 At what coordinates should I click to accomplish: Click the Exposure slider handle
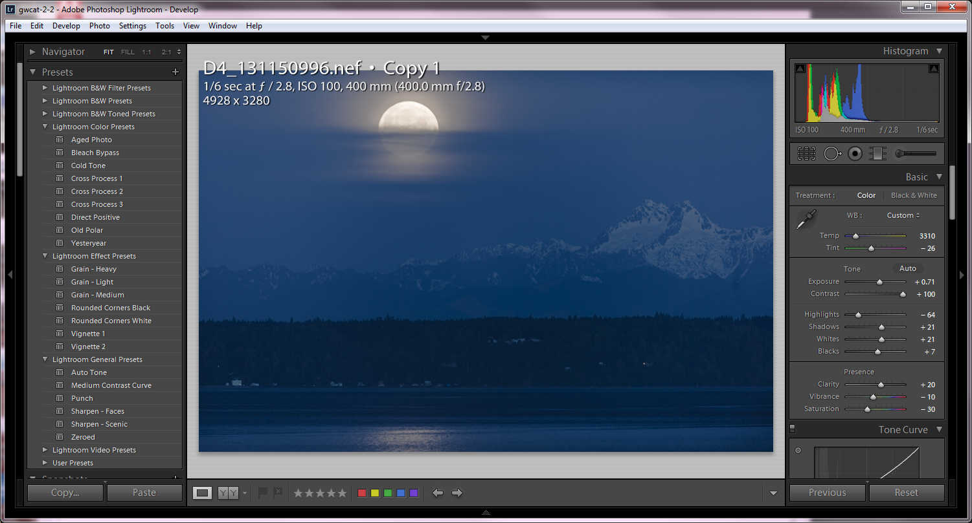point(879,282)
